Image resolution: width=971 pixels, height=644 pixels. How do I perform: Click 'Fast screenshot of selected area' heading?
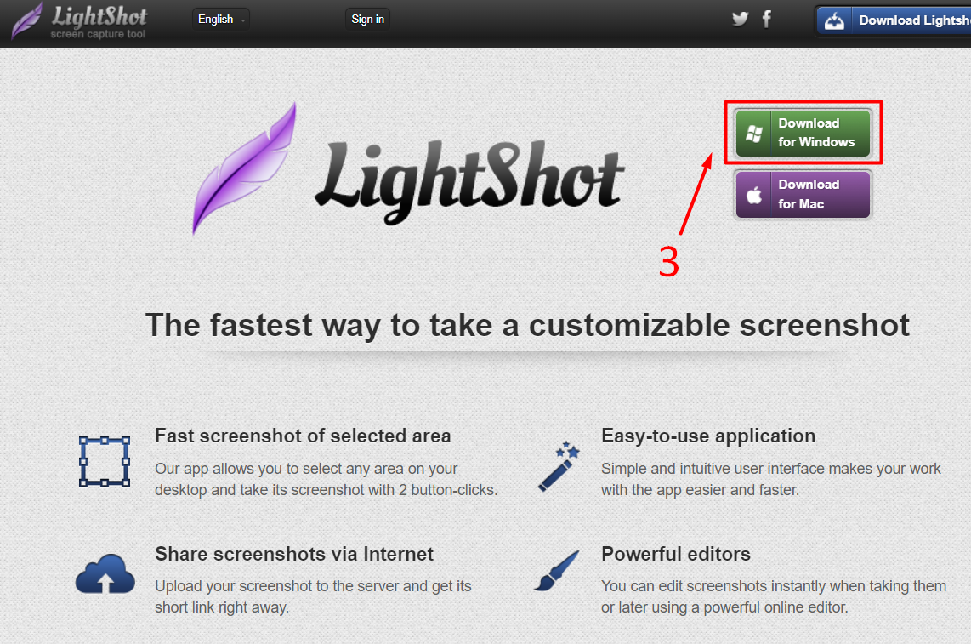[x=303, y=436]
